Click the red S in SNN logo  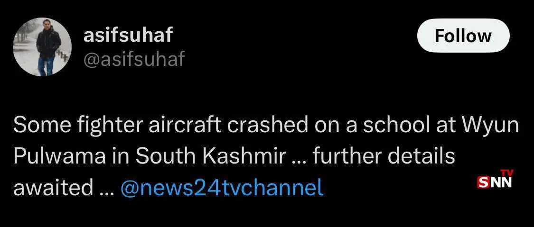[483, 183]
